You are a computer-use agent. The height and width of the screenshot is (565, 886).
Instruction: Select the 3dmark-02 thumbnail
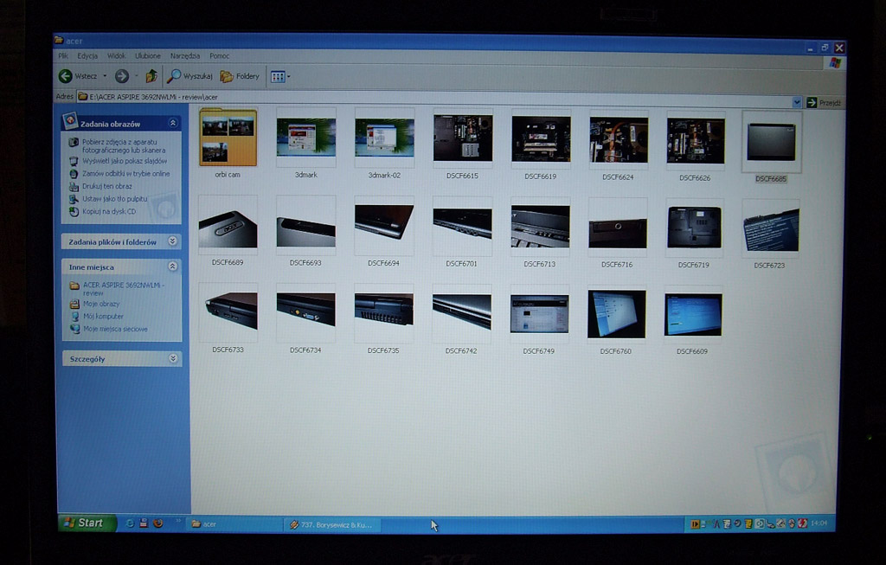click(384, 138)
